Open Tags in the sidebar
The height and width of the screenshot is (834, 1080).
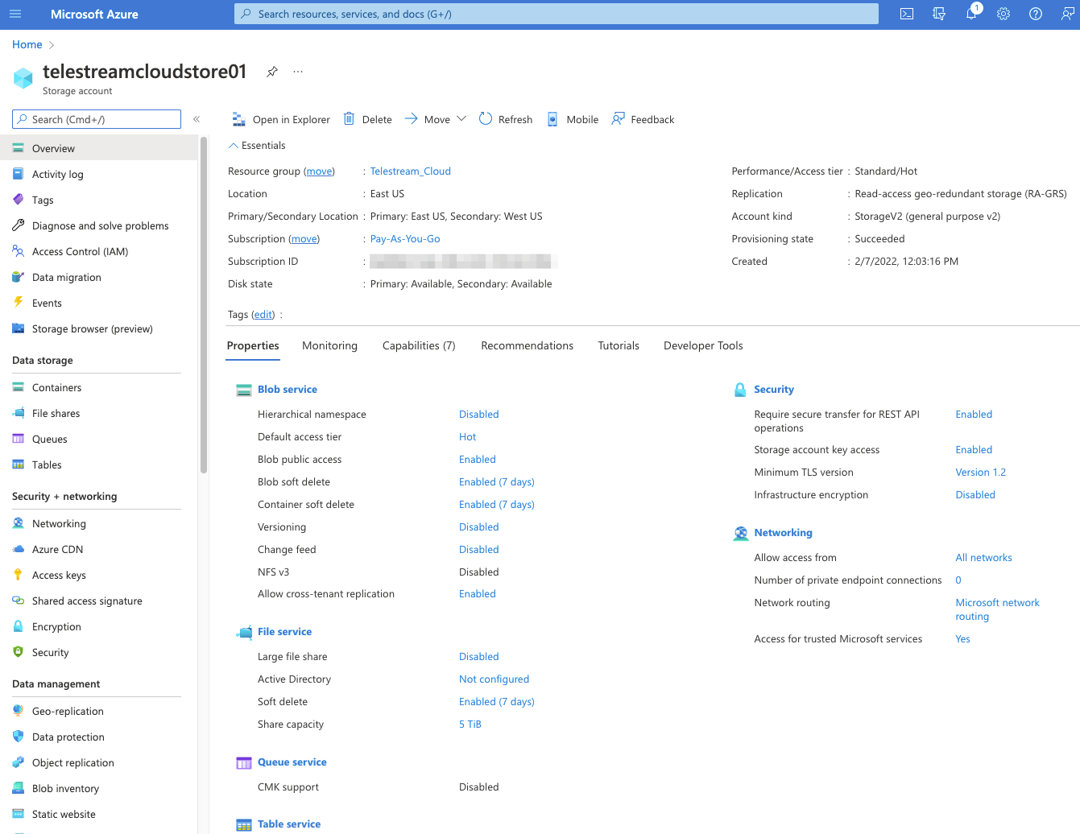[x=98, y=200]
